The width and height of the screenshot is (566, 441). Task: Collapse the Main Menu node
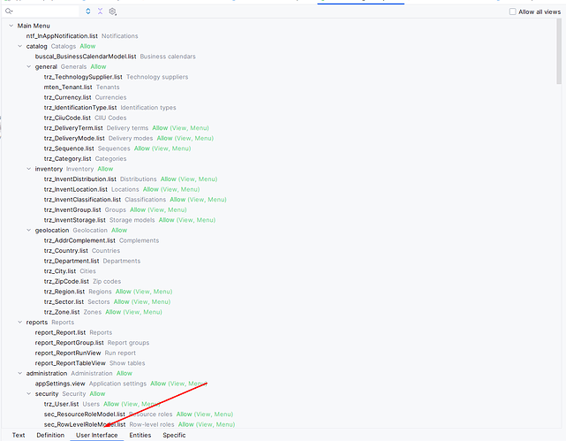[x=11, y=26]
